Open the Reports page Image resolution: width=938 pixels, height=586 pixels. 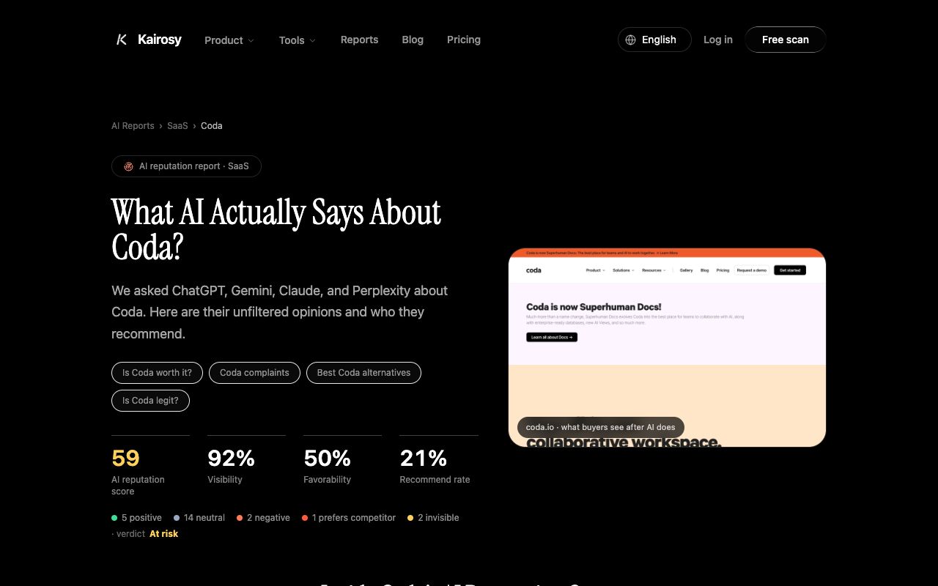click(359, 40)
